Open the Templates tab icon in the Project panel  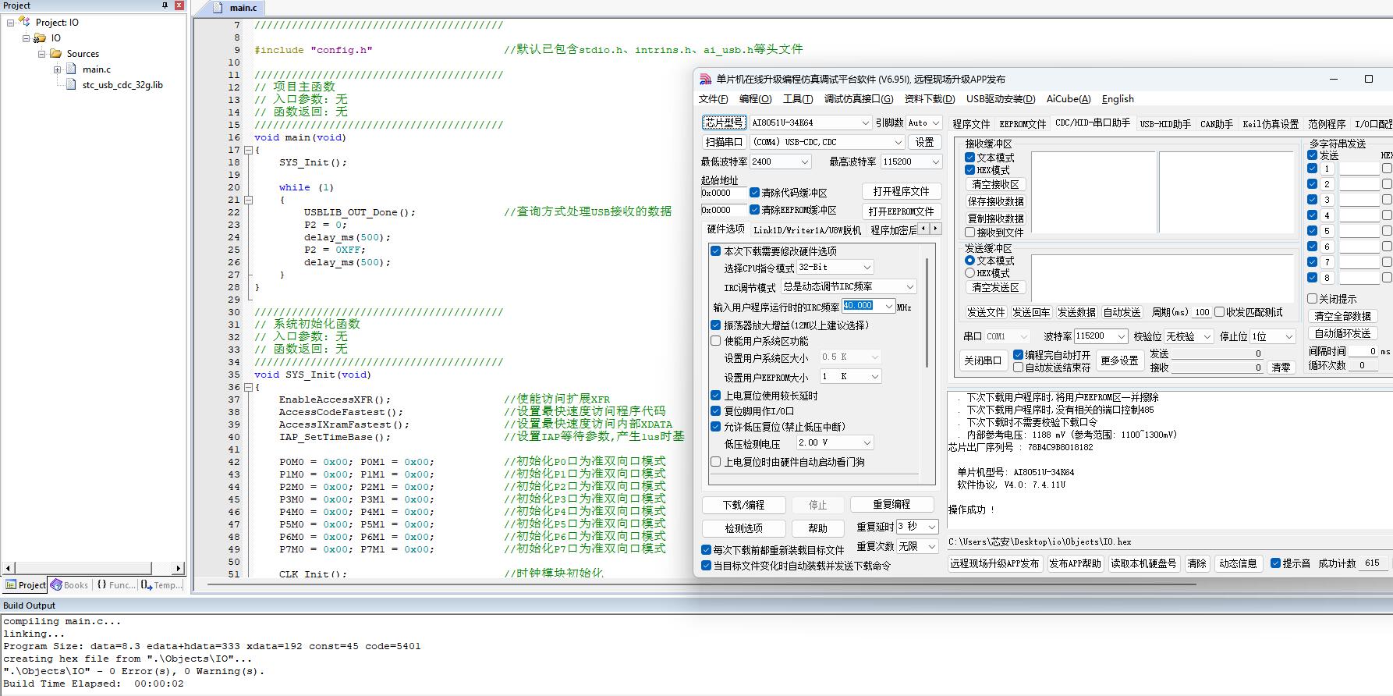147,584
